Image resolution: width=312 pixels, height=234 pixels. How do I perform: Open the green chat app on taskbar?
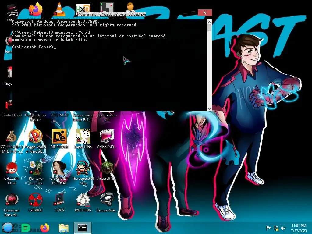pos(26,228)
